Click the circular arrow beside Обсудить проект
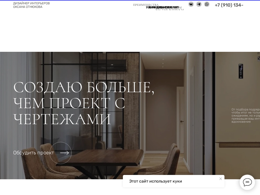Image resolution: width=260 pixels, height=195 pixels. click(x=60, y=153)
